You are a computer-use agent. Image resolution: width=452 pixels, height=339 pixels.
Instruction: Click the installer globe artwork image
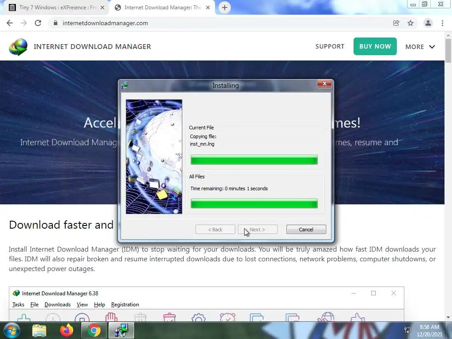(x=154, y=157)
